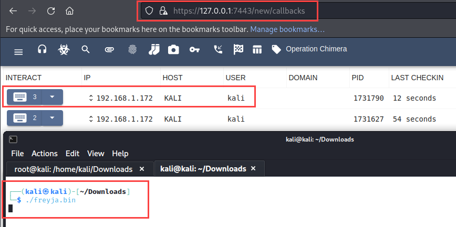Click the camera screenshots icon

[173, 50]
